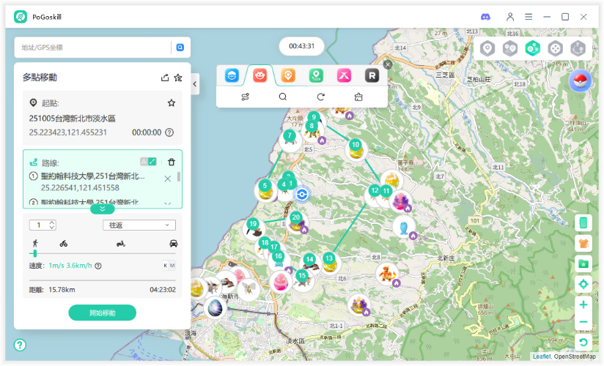This screenshot has width=604, height=366.
Task: Click the Pokeball button on the map
Action: (580, 81)
